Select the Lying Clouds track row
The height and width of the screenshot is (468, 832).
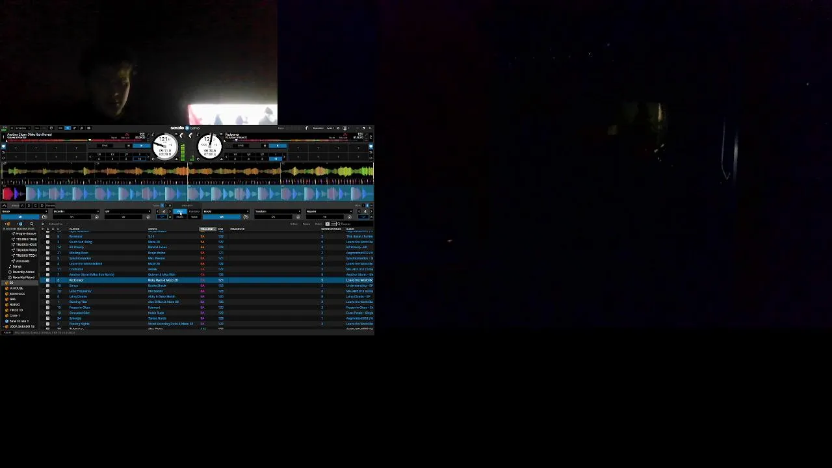207,296
